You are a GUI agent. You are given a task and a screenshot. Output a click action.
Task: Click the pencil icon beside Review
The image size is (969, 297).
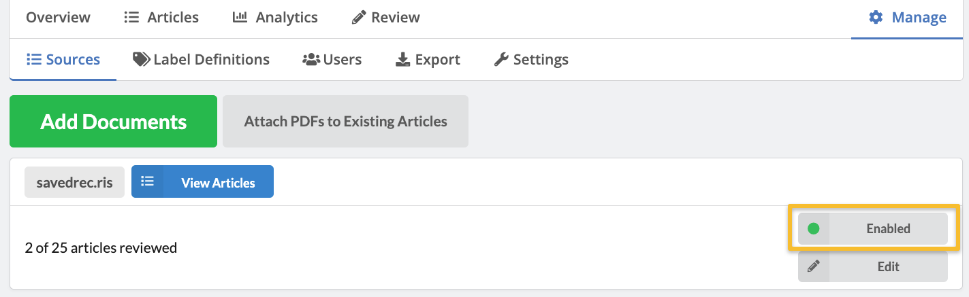click(358, 18)
